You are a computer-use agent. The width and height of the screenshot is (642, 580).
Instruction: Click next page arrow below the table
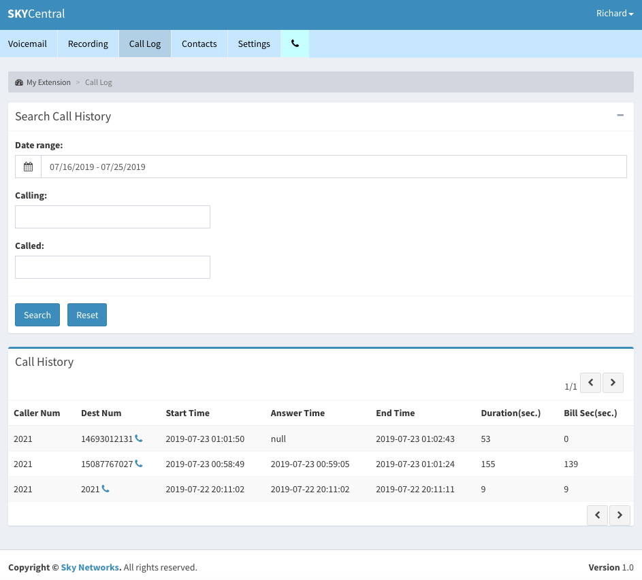click(x=620, y=515)
